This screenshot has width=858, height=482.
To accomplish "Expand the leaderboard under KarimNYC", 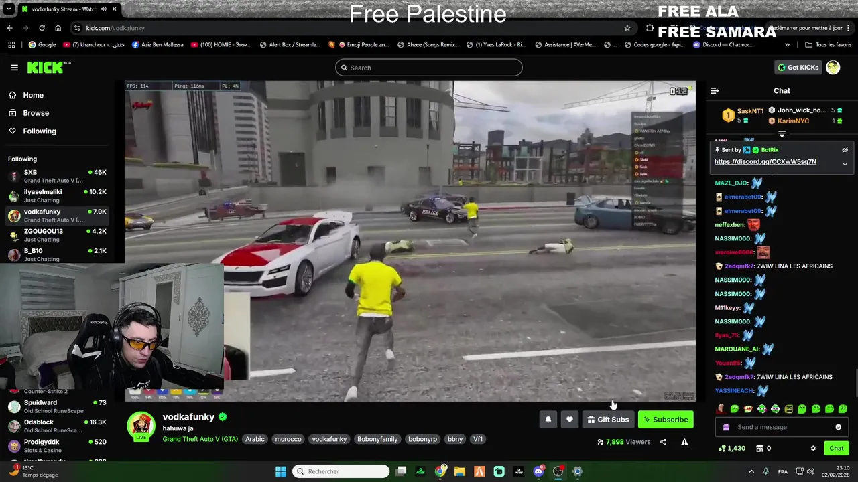I will point(782,134).
